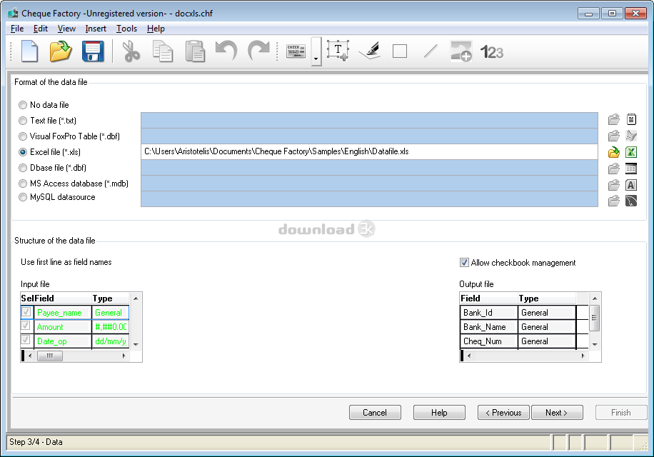Toggle Allow checkbook management checkbox

[464, 263]
